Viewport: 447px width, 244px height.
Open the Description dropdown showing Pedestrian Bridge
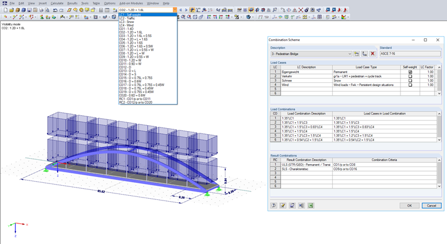(x=349, y=54)
